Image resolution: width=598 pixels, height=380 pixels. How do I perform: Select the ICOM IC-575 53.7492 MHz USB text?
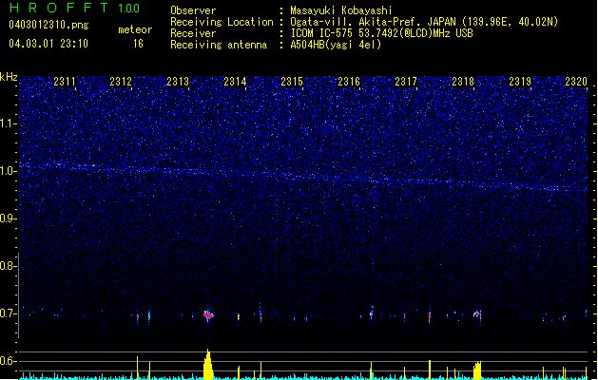[x=381, y=33]
